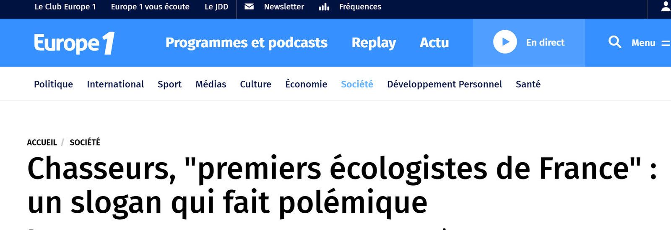The width and height of the screenshot is (671, 230).
Task: Switch to the Sport category
Action: point(169,84)
